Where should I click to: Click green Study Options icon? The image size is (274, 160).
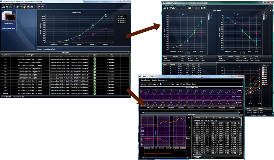(x=21, y=7)
